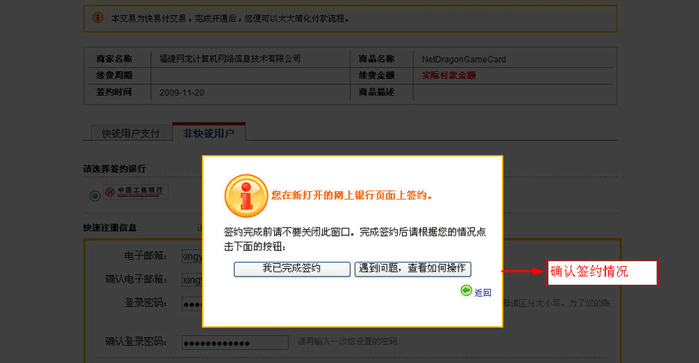Click the green arrow icon beside 返回

tap(466, 291)
